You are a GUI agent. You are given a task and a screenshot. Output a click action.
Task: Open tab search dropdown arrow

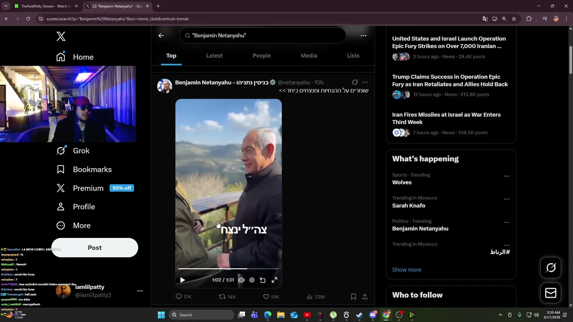5,6
